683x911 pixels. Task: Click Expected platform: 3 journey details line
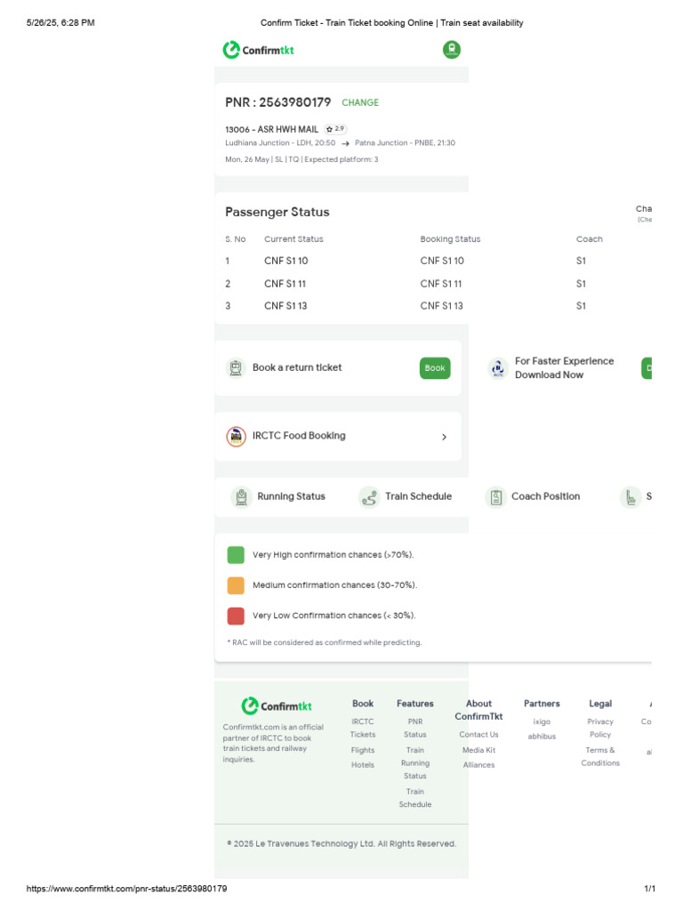[x=301, y=159]
